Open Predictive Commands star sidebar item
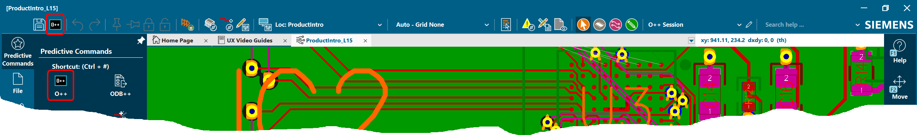 (18, 52)
